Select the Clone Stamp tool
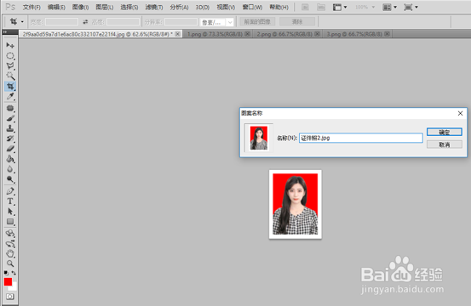 [x=10, y=128]
